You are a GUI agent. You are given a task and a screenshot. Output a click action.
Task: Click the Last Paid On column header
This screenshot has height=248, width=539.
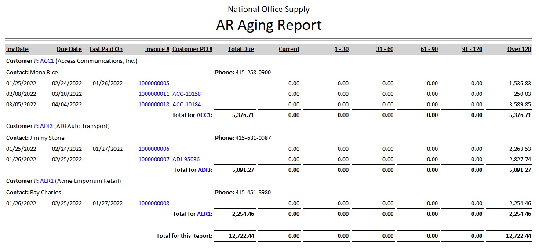[106, 49]
